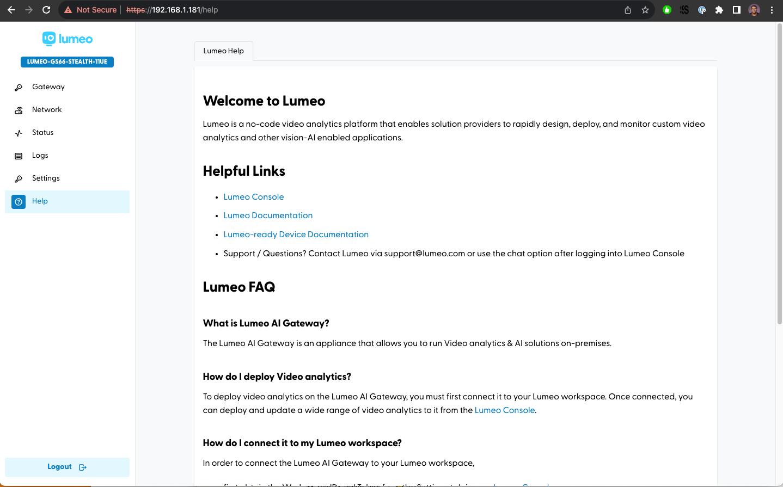Open the Lumeo Console link in FAQ answer

505,410
